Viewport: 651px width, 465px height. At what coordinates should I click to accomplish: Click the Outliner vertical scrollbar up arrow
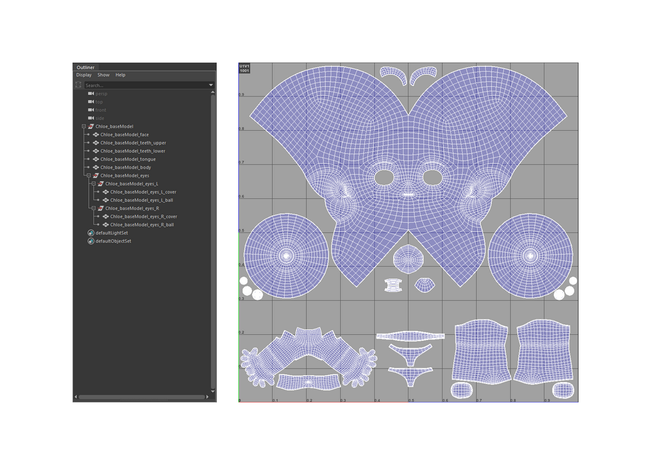tap(212, 92)
